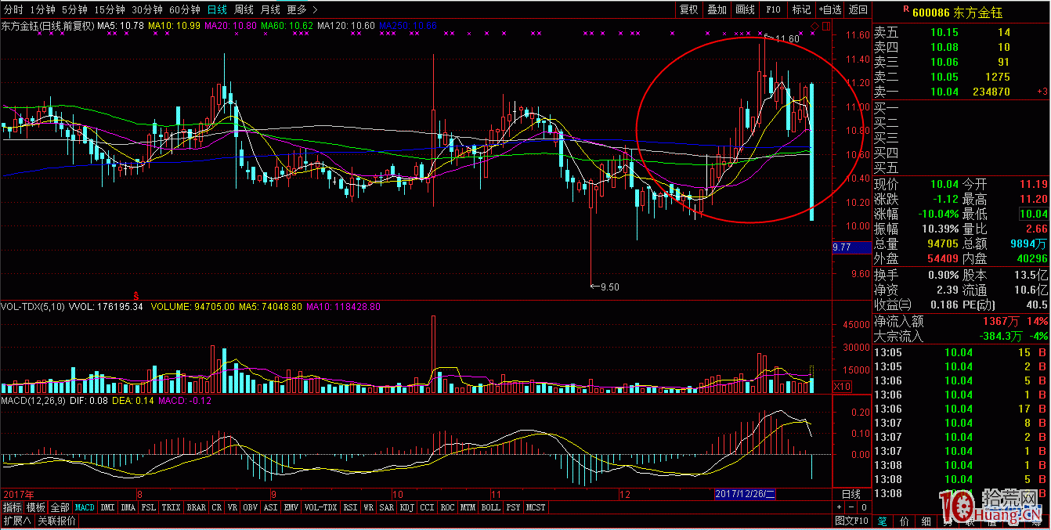Select the 60分钟 period tab
1051x530 pixels.
pyautogui.click(x=185, y=10)
